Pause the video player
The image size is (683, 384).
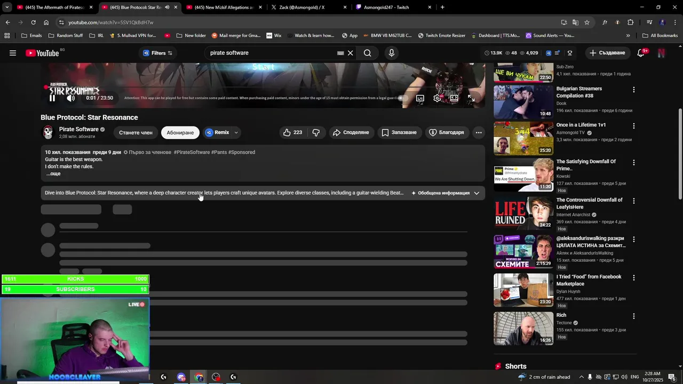click(x=52, y=98)
